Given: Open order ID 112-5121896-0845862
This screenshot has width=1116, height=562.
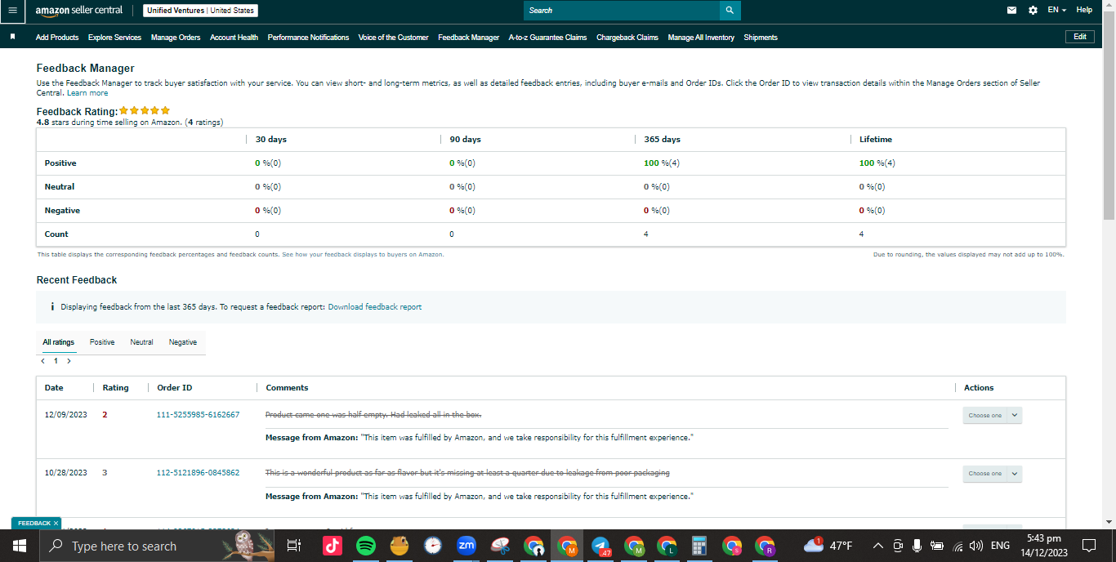Looking at the screenshot, I should 198,473.
